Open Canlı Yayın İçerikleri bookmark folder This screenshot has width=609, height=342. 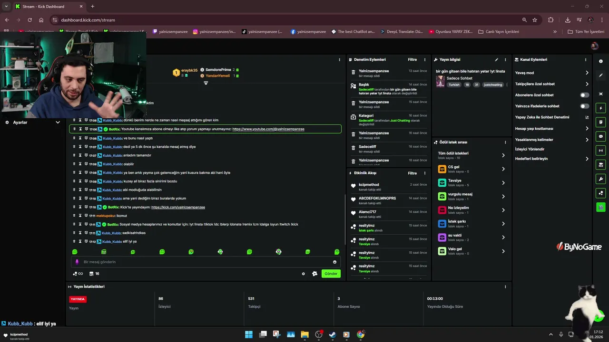498,32
